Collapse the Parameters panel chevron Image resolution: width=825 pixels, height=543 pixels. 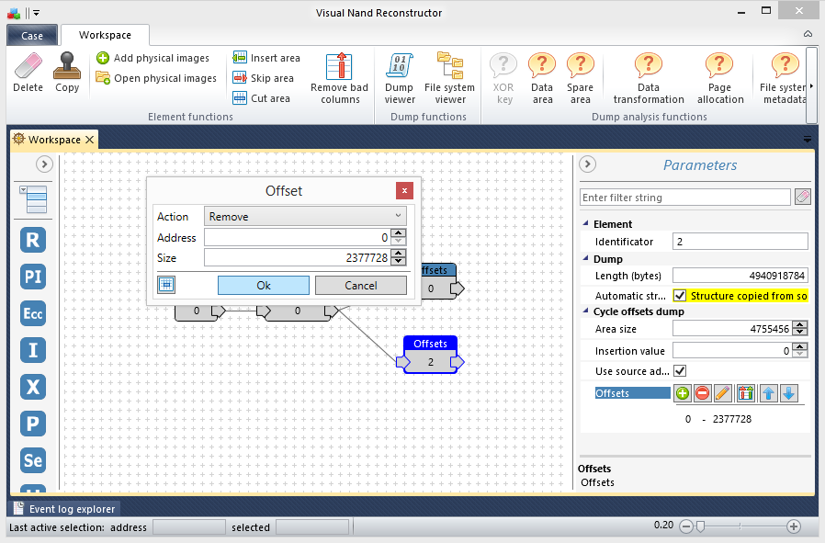pos(587,164)
